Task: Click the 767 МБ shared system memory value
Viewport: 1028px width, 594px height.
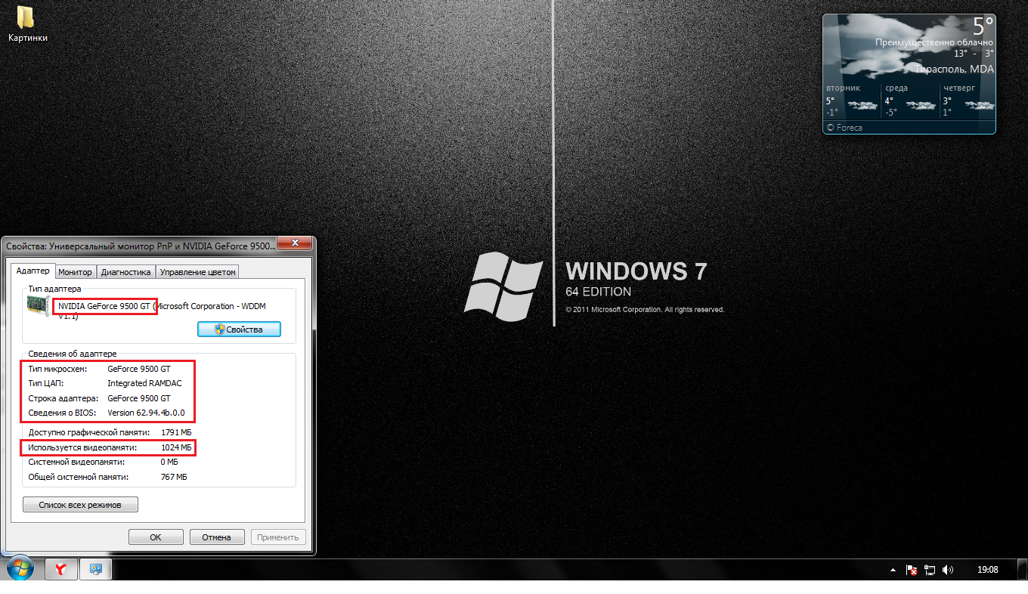Action: click(x=174, y=477)
